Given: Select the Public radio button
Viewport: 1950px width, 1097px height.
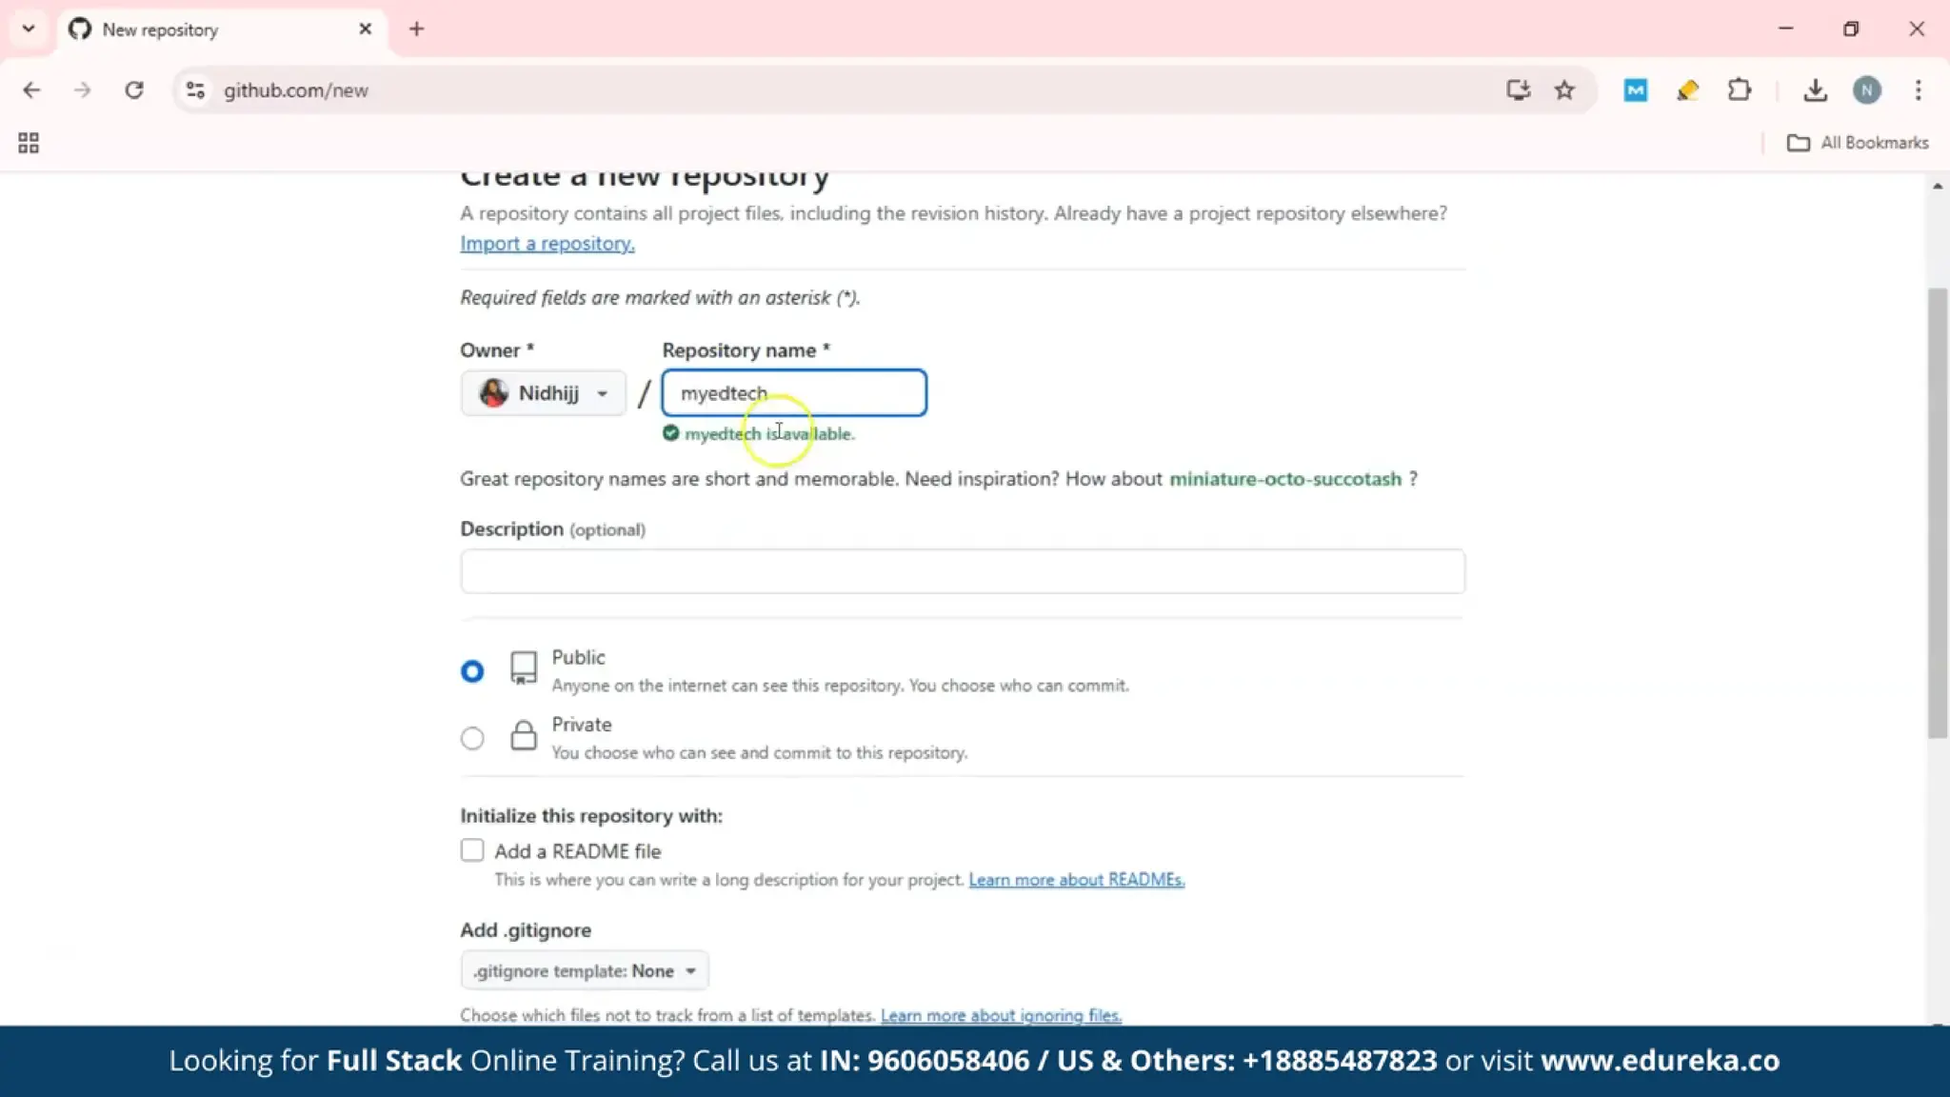Looking at the screenshot, I should (472, 671).
